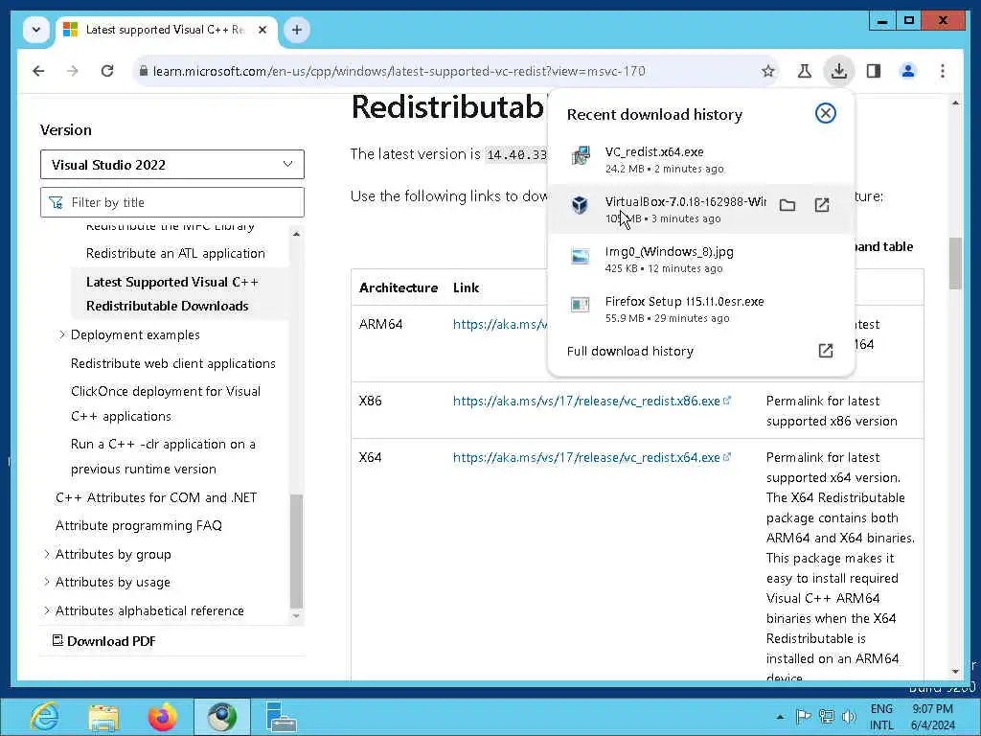Launch Firefox from taskbar
The height and width of the screenshot is (736, 981).
point(163,717)
